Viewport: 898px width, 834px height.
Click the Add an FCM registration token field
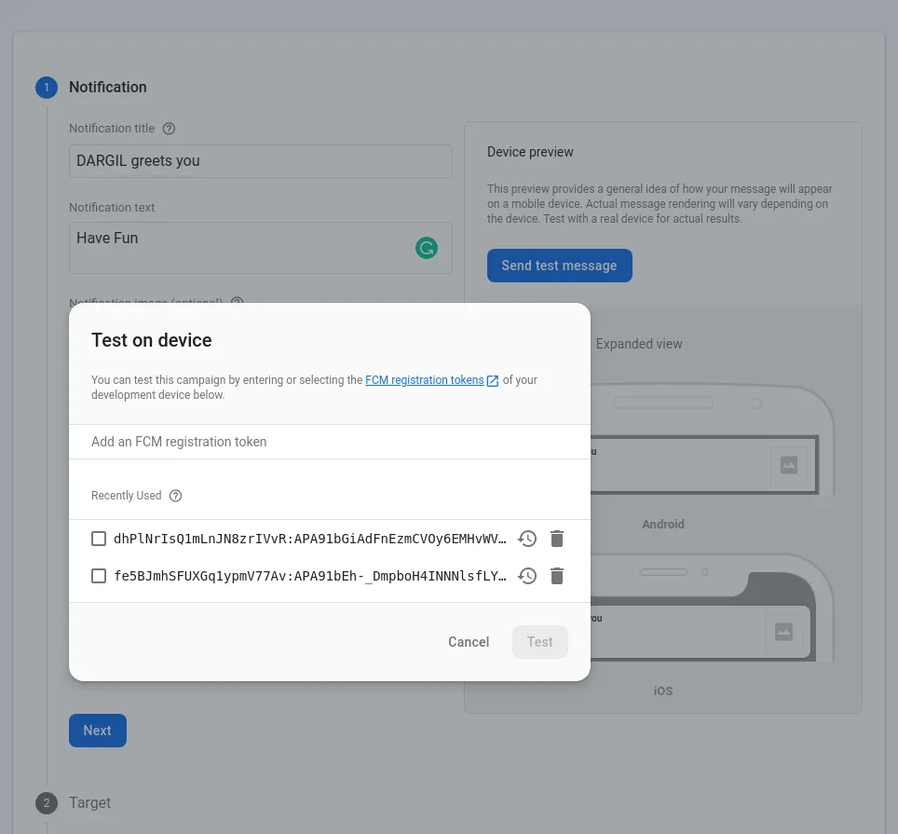point(279,441)
